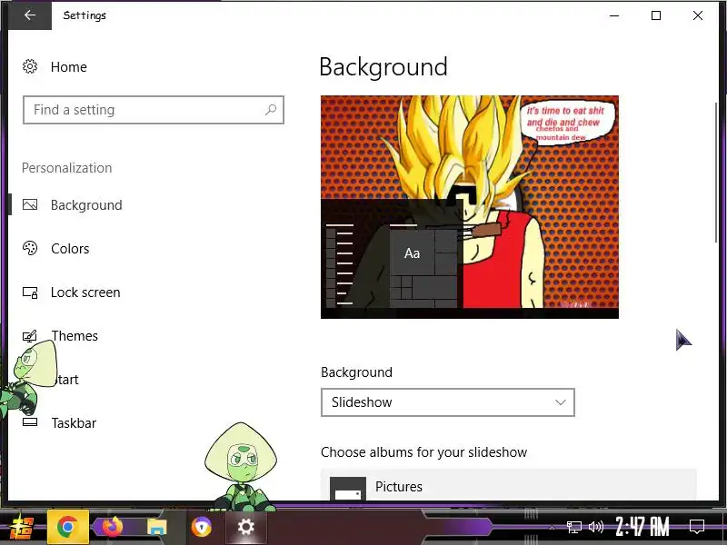Close the Settings window
This screenshot has height=545, width=727.
click(x=698, y=15)
